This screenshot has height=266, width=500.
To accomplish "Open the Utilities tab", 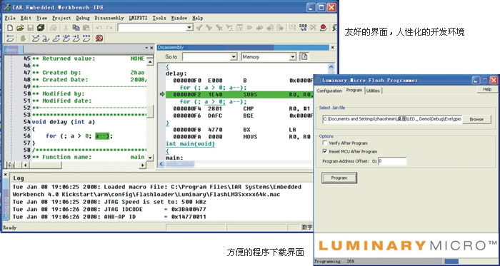I will [373, 91].
